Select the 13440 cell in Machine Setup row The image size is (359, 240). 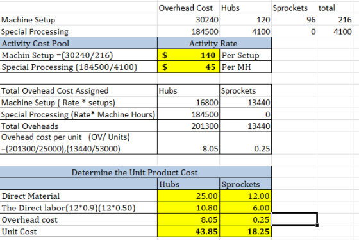click(x=246, y=103)
